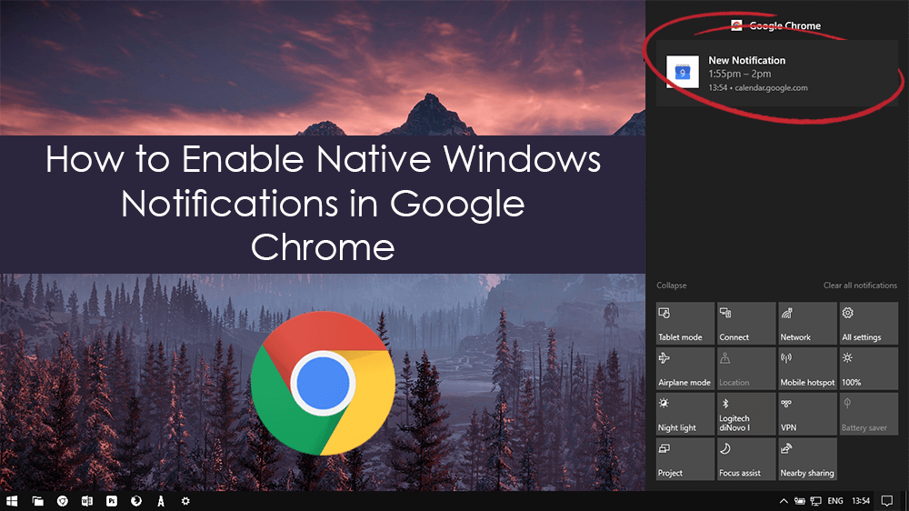This screenshot has width=909, height=511.
Task: Open File Explorer from the taskbar
Action: pyautogui.click(x=37, y=501)
